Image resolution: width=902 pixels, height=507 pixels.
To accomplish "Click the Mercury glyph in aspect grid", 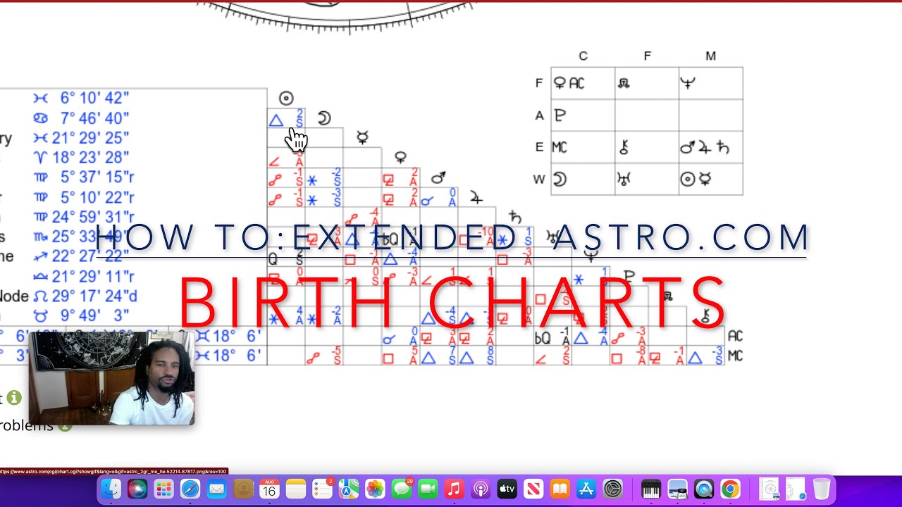I will [362, 137].
